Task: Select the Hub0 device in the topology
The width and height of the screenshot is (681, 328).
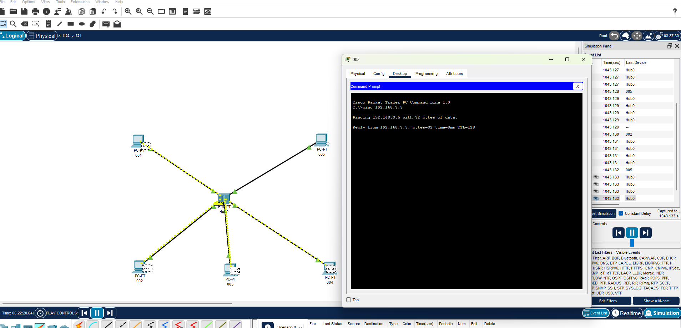Action: coord(224,199)
